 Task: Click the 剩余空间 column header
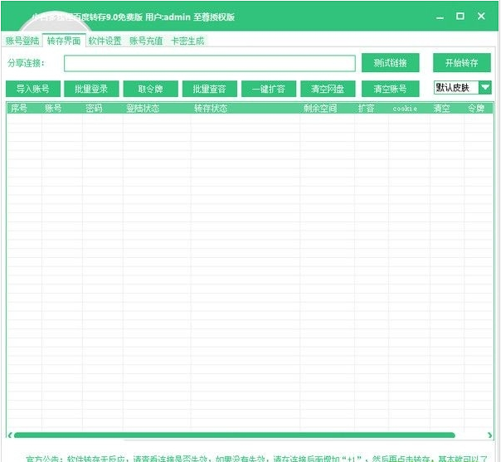coord(320,109)
